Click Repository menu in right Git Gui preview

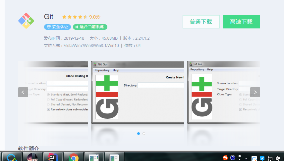click(197, 69)
